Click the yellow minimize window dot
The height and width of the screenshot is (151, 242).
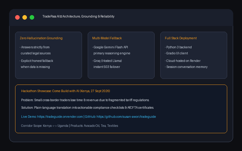(25, 18)
